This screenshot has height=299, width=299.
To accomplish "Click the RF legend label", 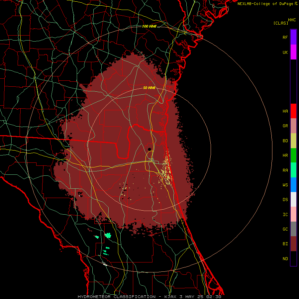I will click(285, 37).
